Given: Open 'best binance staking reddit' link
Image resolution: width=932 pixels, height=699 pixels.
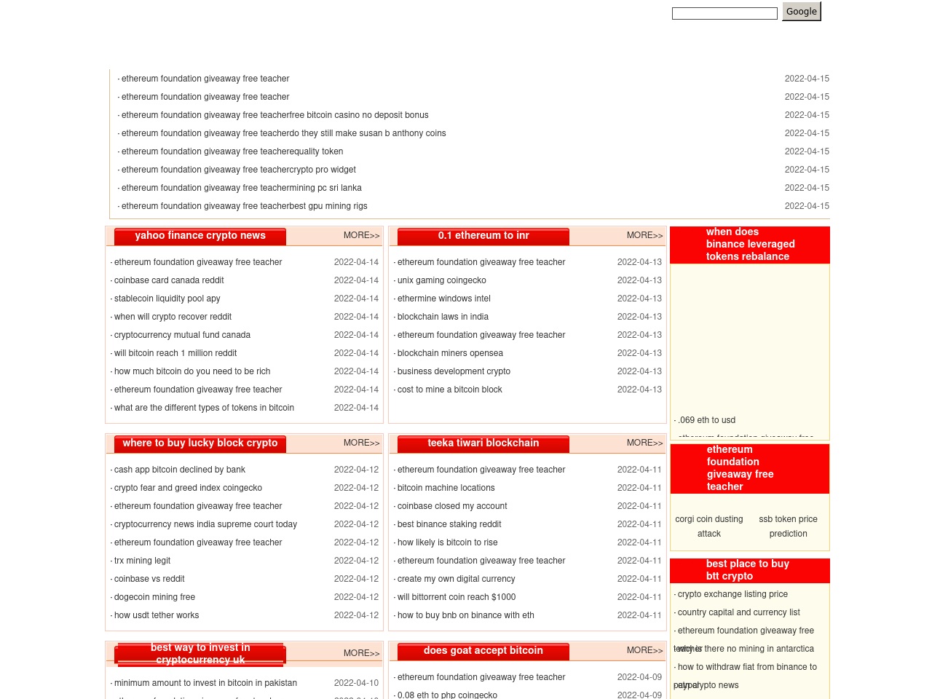Looking at the screenshot, I should coord(449,524).
